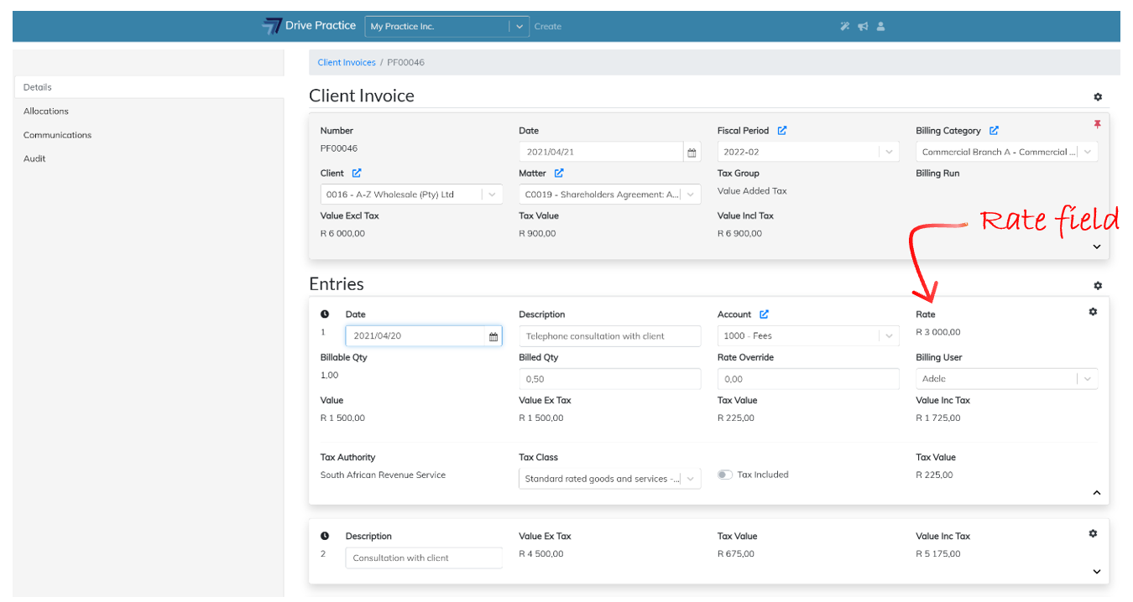The height and width of the screenshot is (602, 1133).
Task: Open Billing Category external link icon
Action: tap(994, 131)
